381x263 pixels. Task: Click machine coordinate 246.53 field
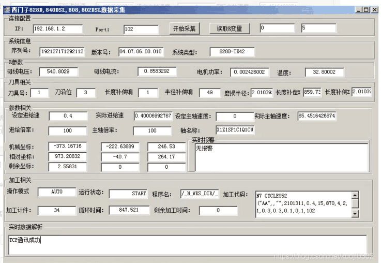click(166, 147)
